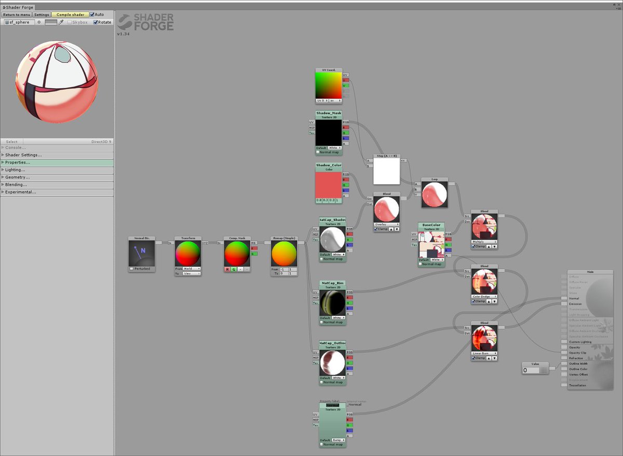Click the Shadow_Color node red swatch
This screenshot has width=623, height=456.
pos(329,185)
